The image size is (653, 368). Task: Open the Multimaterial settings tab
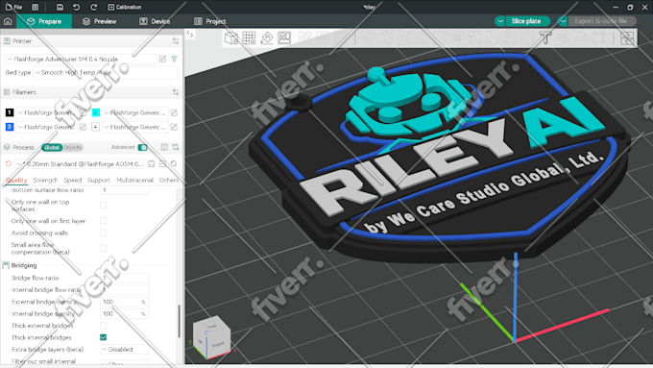click(x=135, y=180)
